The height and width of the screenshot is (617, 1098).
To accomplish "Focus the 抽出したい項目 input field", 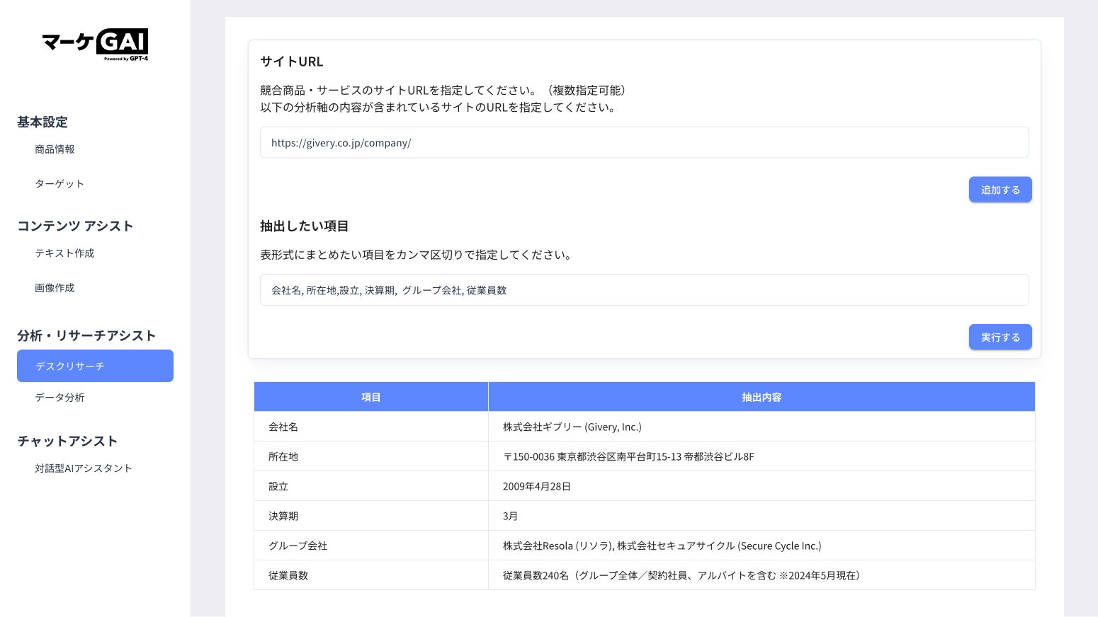I will point(644,290).
